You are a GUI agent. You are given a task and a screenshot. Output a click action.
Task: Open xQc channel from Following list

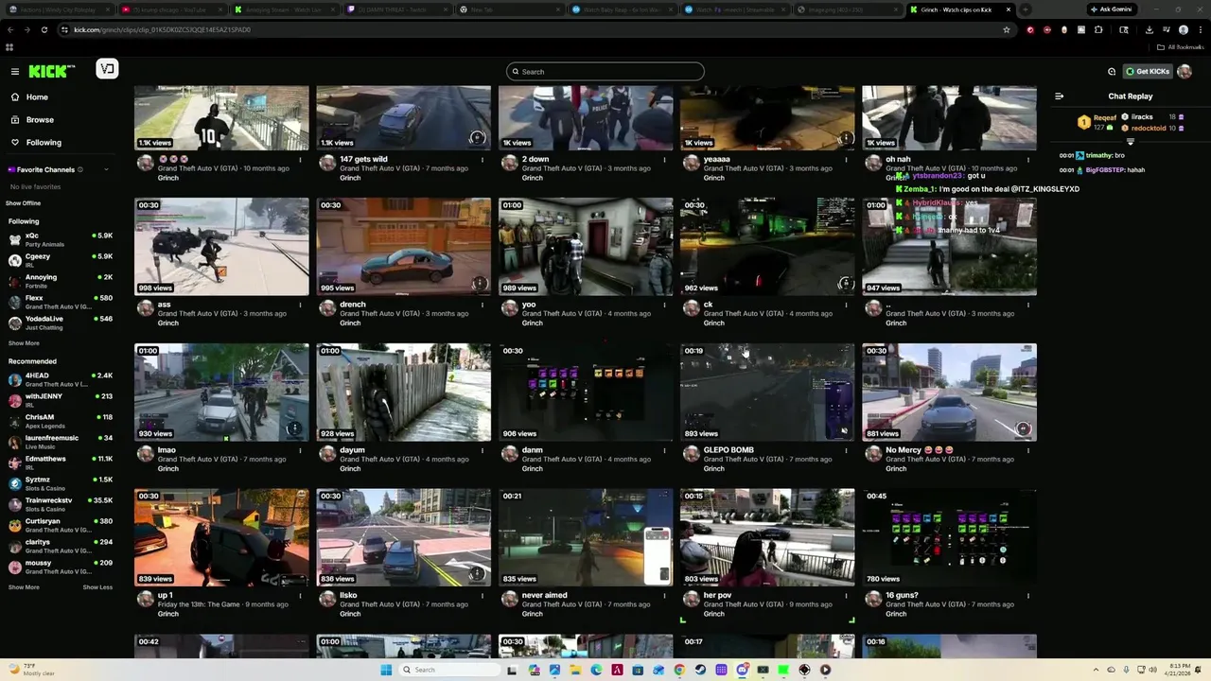(x=59, y=239)
